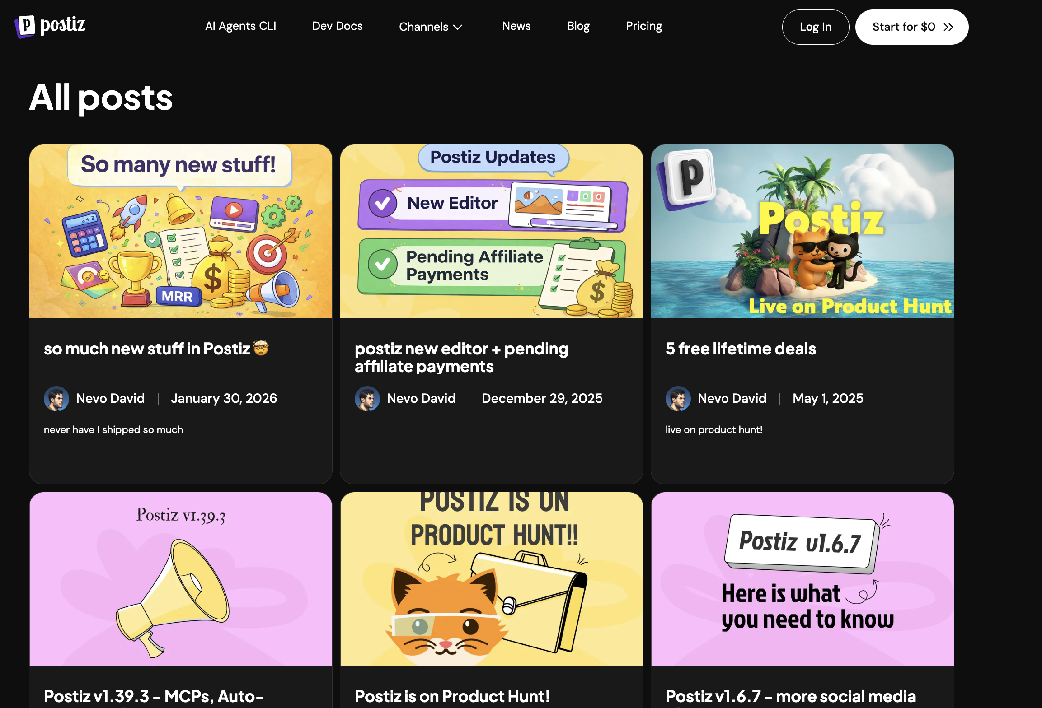Click the date 'May 1, 2025'
The height and width of the screenshot is (708, 1042).
828,398
